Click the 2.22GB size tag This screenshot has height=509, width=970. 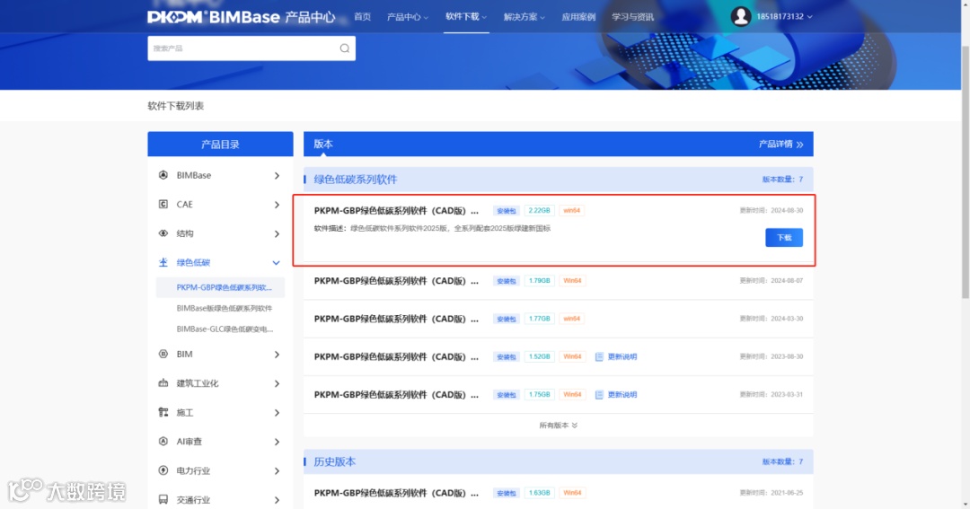(x=539, y=211)
